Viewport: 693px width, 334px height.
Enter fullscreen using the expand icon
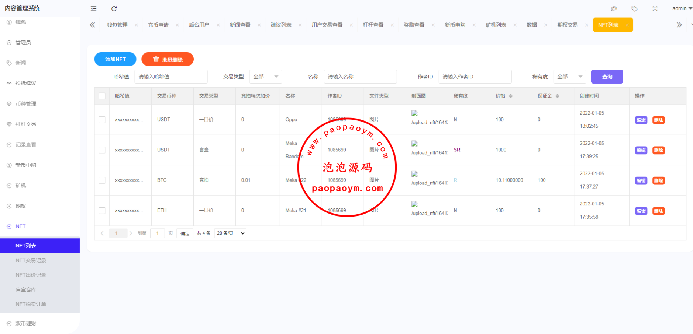point(655,9)
